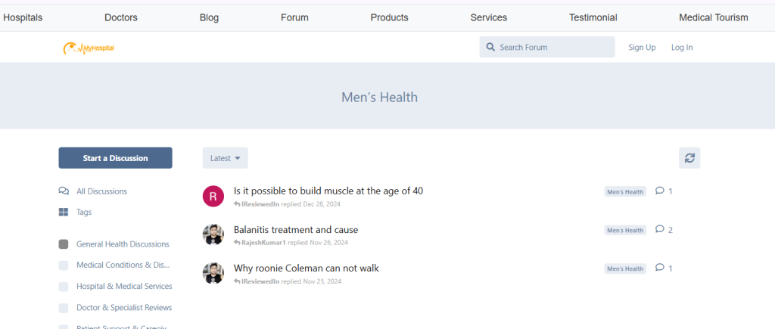775x329 pixels.
Task: Click the Log In link
Action: (x=681, y=48)
